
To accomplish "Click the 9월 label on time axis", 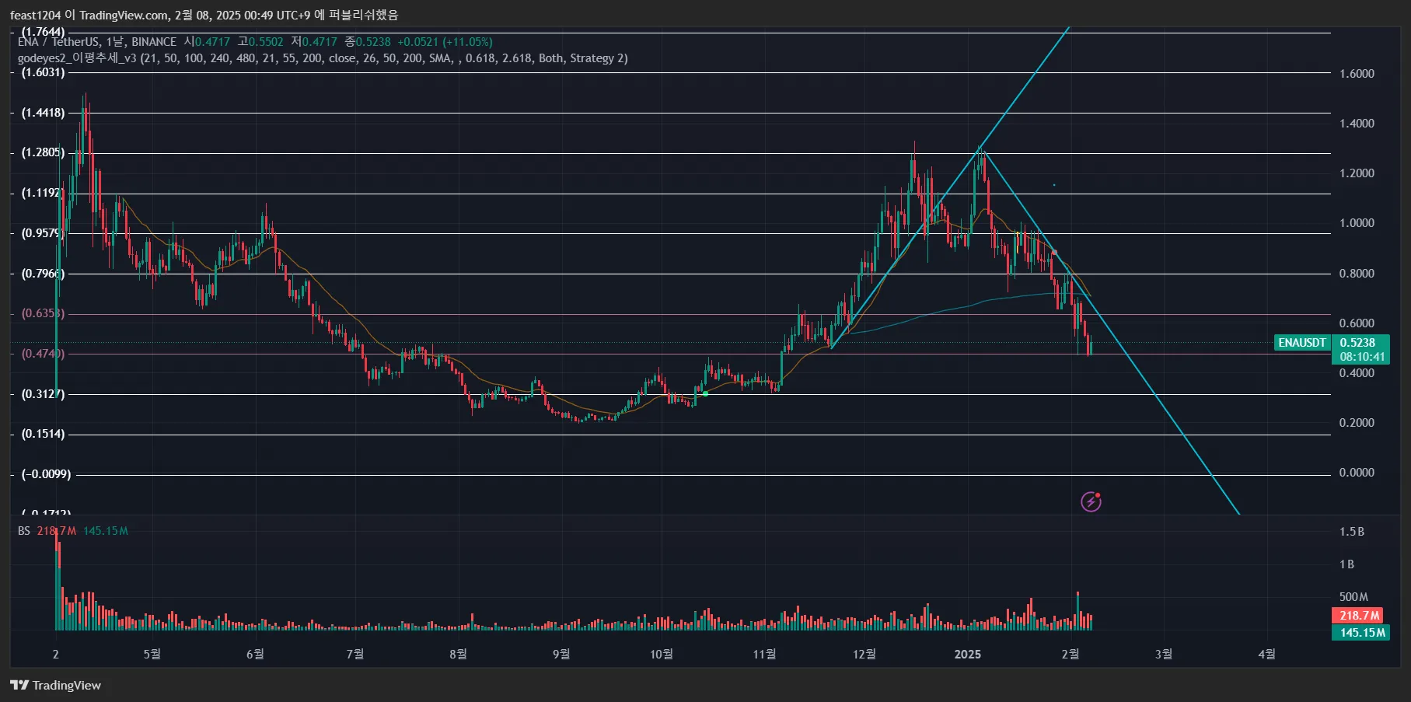I will tap(561, 655).
